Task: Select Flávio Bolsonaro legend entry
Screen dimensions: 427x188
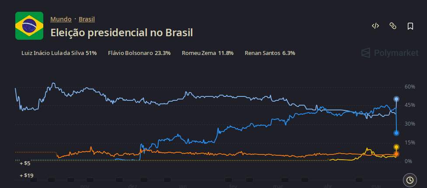Action: pos(139,53)
